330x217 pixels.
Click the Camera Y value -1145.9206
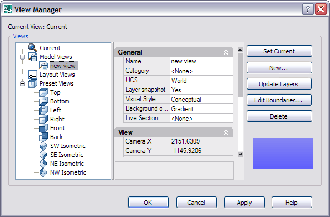(x=201, y=151)
